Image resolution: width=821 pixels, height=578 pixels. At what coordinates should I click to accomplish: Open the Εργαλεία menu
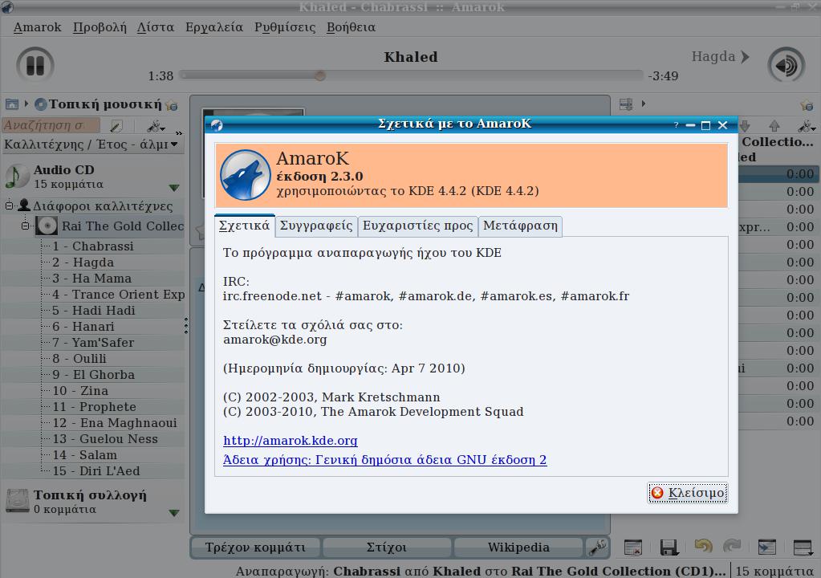[x=214, y=27]
